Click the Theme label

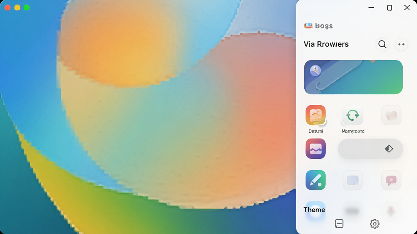click(314, 210)
